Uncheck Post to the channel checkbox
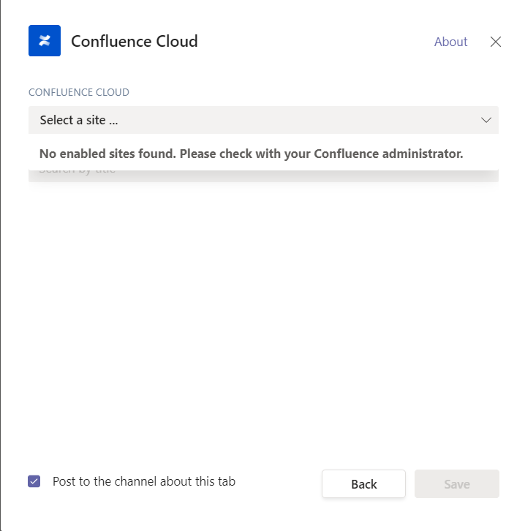Image resolution: width=525 pixels, height=531 pixels. pyautogui.click(x=34, y=481)
